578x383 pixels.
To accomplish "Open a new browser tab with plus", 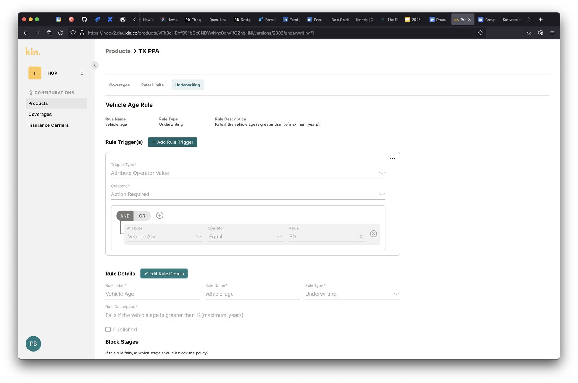I will (540, 20).
